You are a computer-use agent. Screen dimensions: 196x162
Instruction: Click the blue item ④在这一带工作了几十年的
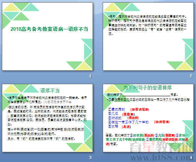point(128,122)
